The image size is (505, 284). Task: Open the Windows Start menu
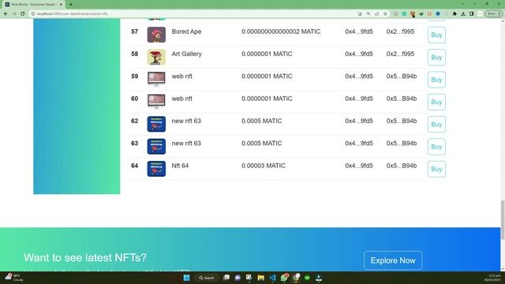(186, 278)
